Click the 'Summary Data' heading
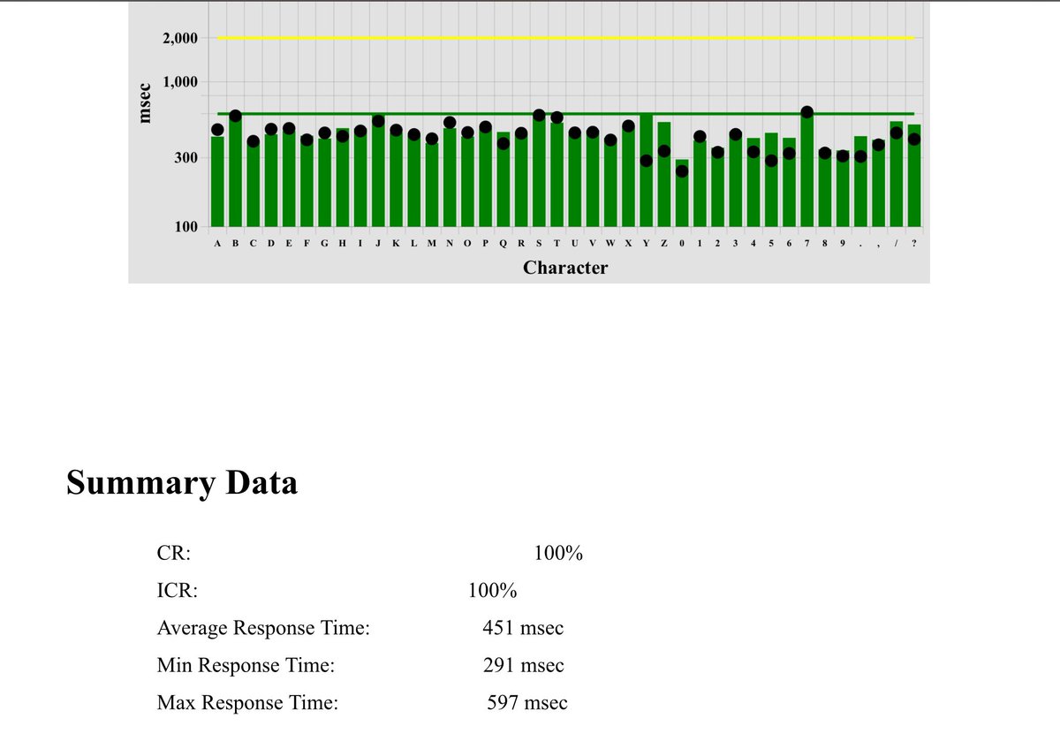Image resolution: width=1060 pixels, height=756 pixels. pyautogui.click(x=182, y=483)
